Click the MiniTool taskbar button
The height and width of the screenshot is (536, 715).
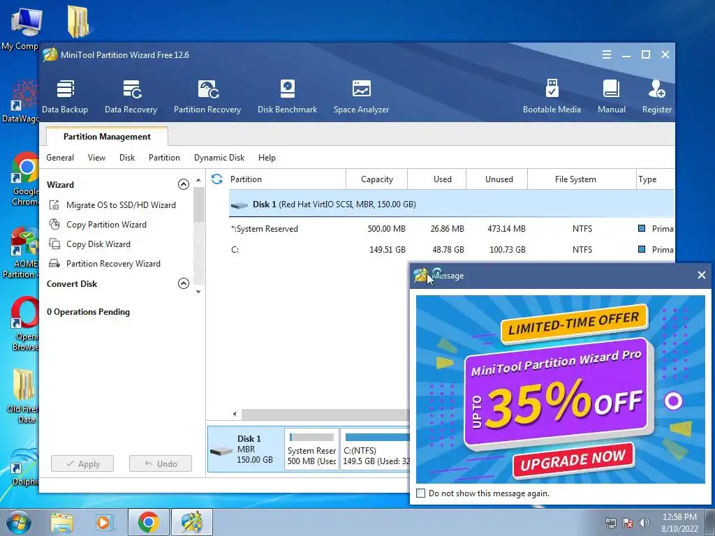[192, 522]
